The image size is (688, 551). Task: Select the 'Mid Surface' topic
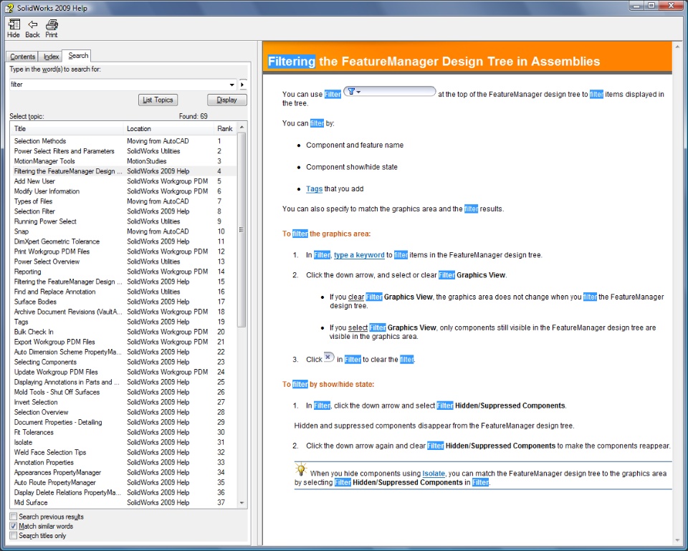pyautogui.click(x=123, y=503)
